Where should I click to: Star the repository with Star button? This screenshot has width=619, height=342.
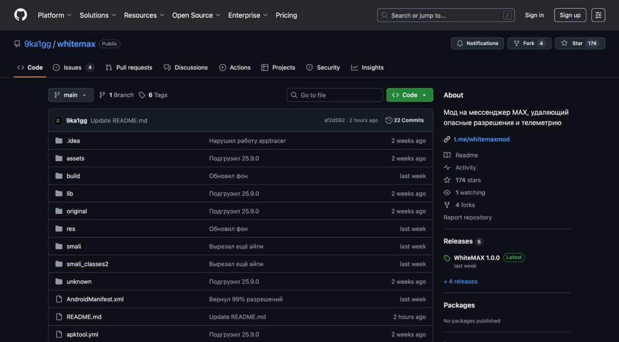(x=580, y=43)
